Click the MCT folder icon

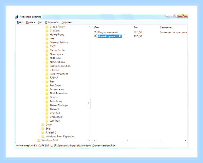click(47, 46)
